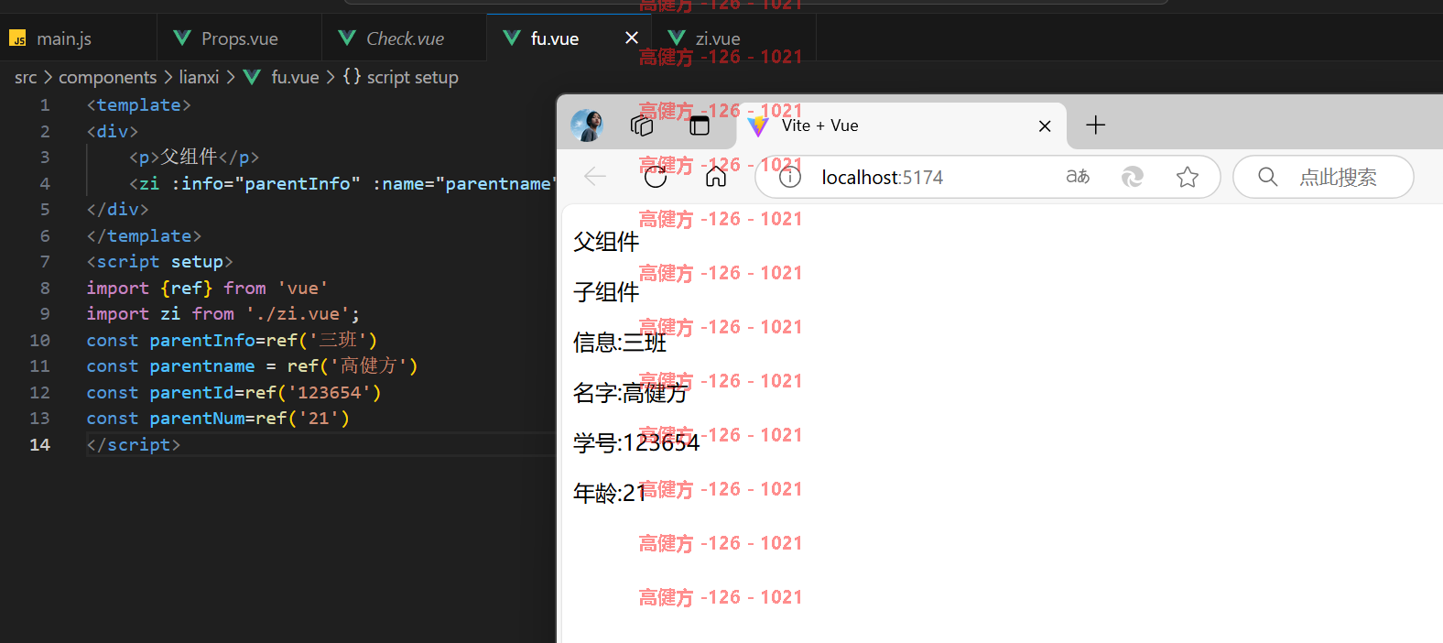The width and height of the screenshot is (1443, 643).
Task: Click the import {ref} statement on line 8
Action: pyautogui.click(x=207, y=288)
